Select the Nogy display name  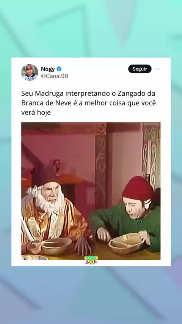pyautogui.click(x=48, y=69)
